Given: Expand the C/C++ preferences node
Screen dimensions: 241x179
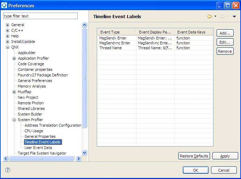Looking at the screenshot, I should pos(8,30).
